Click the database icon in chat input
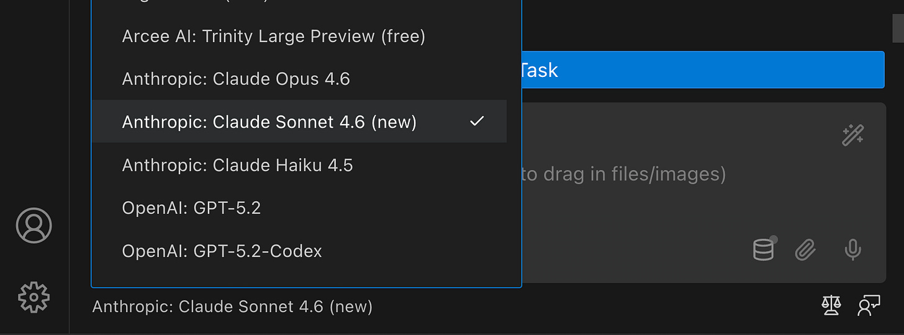 tap(764, 249)
